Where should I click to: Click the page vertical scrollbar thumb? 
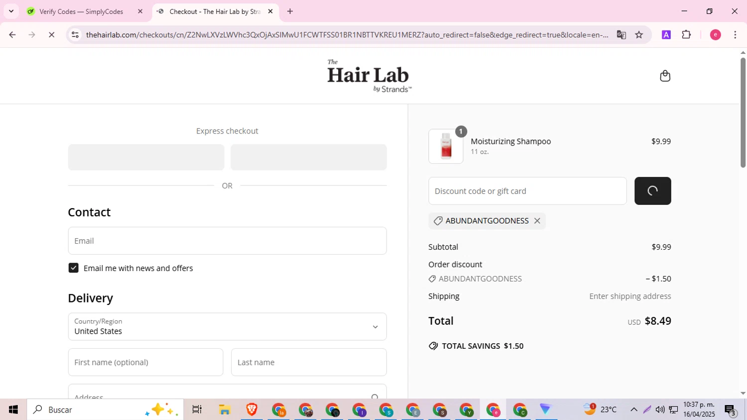743,113
